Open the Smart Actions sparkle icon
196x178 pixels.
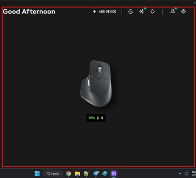click(141, 11)
